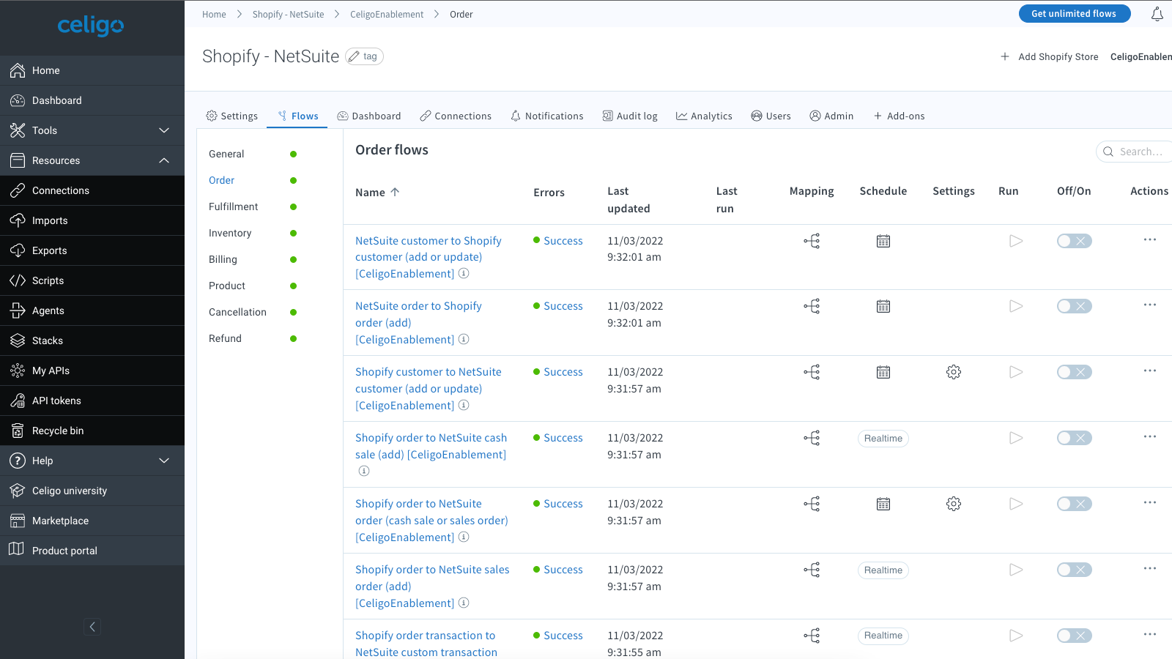
Task: Click the CeligoEnablement breadcrumb
Action: point(387,14)
